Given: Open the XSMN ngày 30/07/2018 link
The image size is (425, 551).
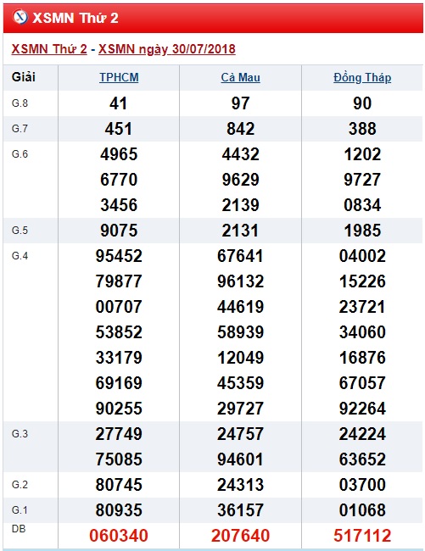Looking at the screenshot, I should tap(167, 49).
